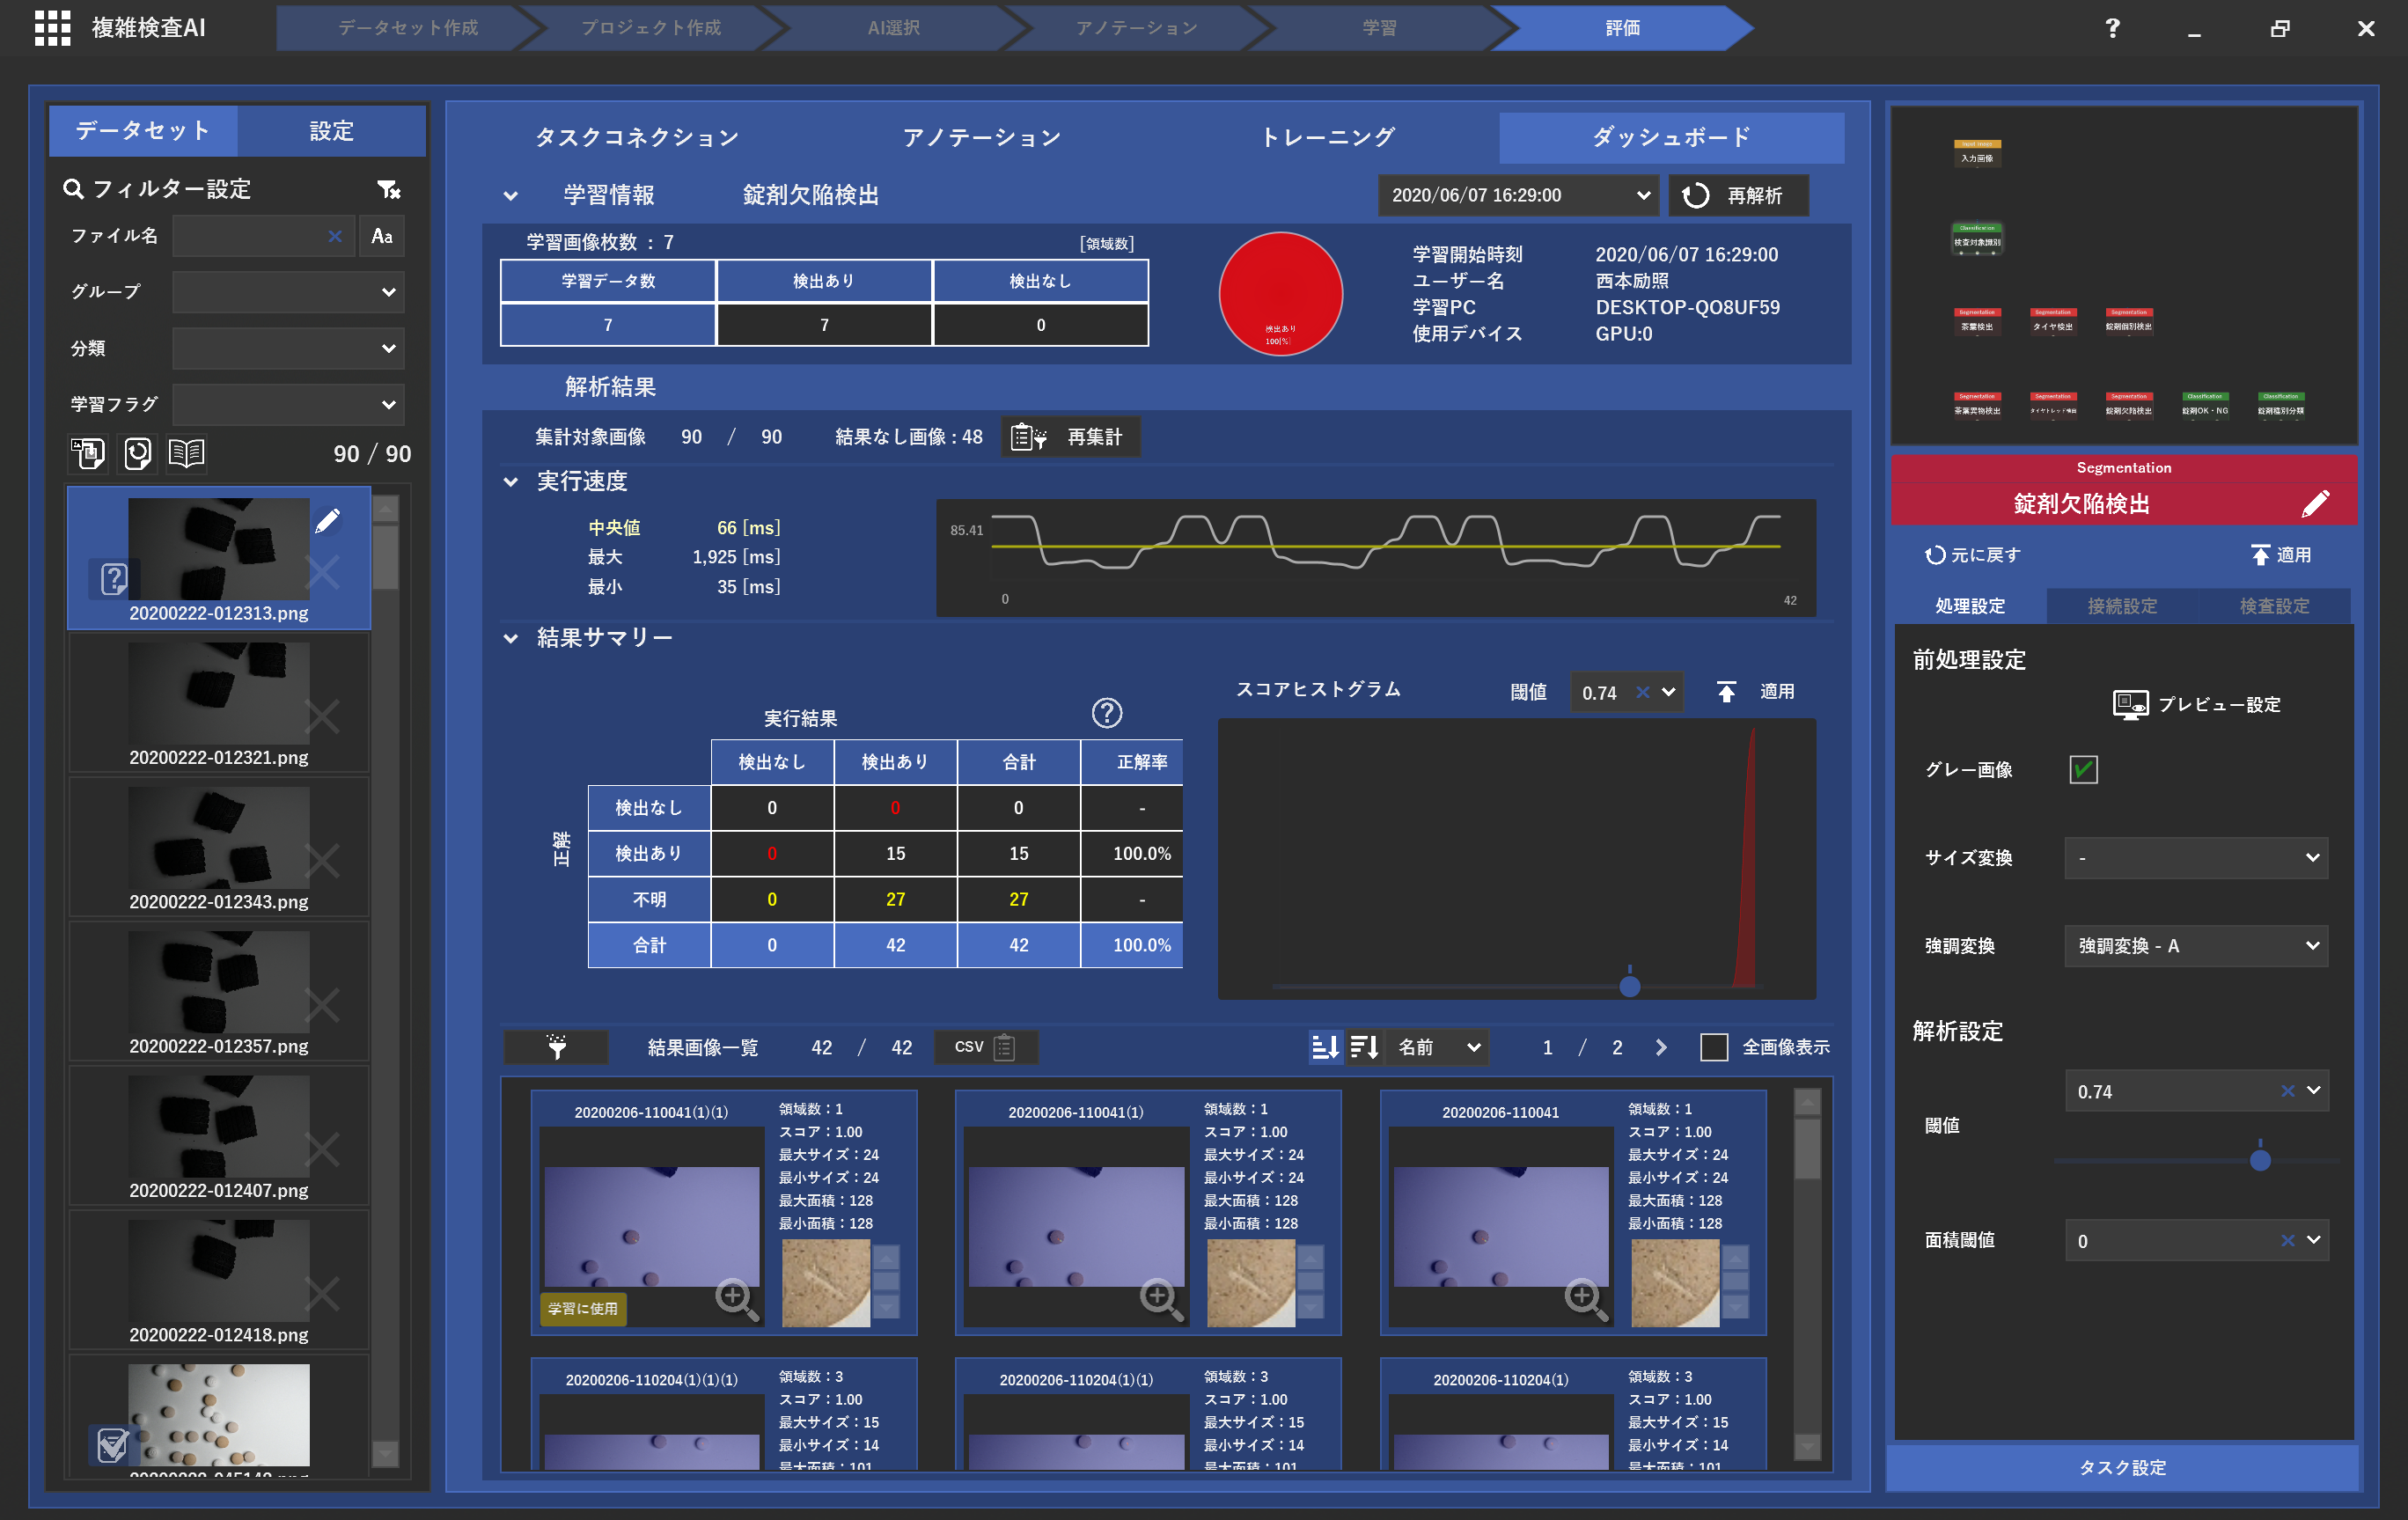Select the 20200222-012343.png thumbnail

click(219, 848)
